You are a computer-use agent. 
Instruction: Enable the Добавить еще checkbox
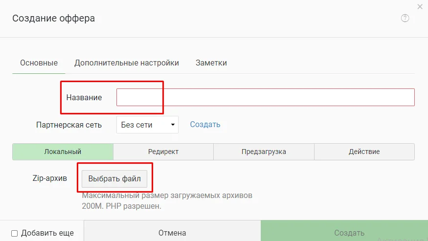15,233
